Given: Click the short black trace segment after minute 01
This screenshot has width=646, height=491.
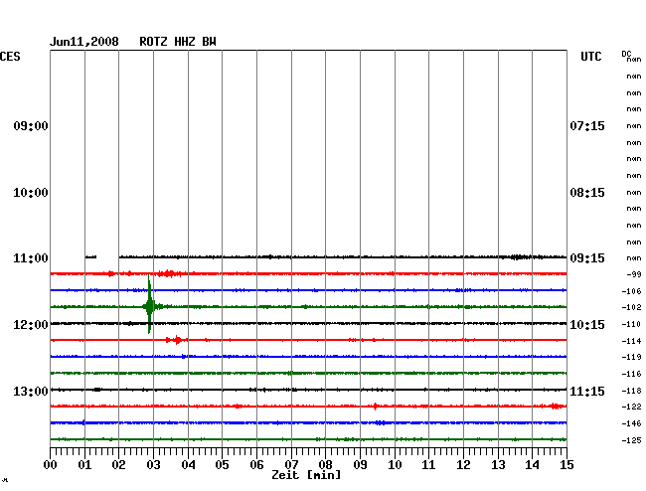Looking at the screenshot, I should pyautogui.click(x=90, y=257).
